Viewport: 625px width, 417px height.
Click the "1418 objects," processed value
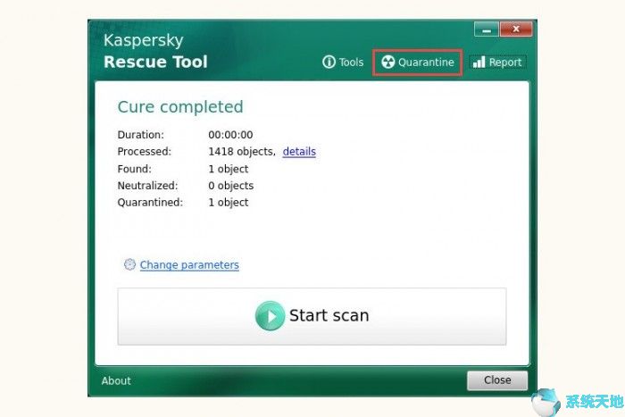[242, 152]
